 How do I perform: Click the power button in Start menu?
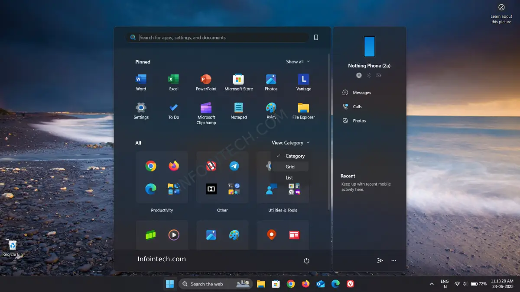click(x=306, y=260)
